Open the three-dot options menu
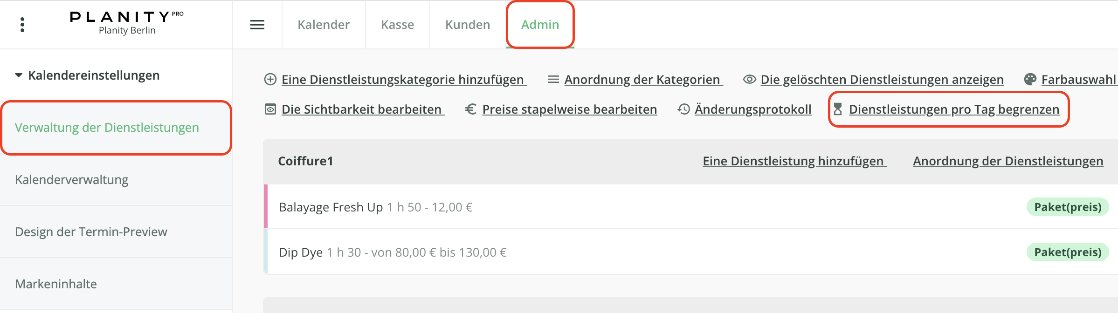The height and width of the screenshot is (313, 1118). (x=22, y=25)
